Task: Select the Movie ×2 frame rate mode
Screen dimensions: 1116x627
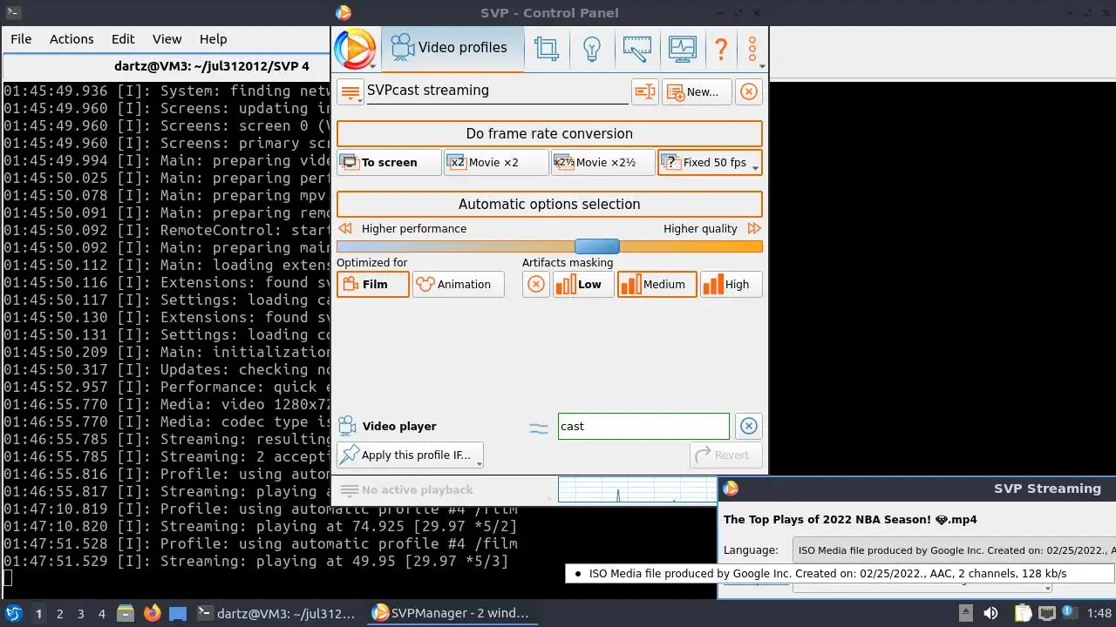Action: pos(495,162)
